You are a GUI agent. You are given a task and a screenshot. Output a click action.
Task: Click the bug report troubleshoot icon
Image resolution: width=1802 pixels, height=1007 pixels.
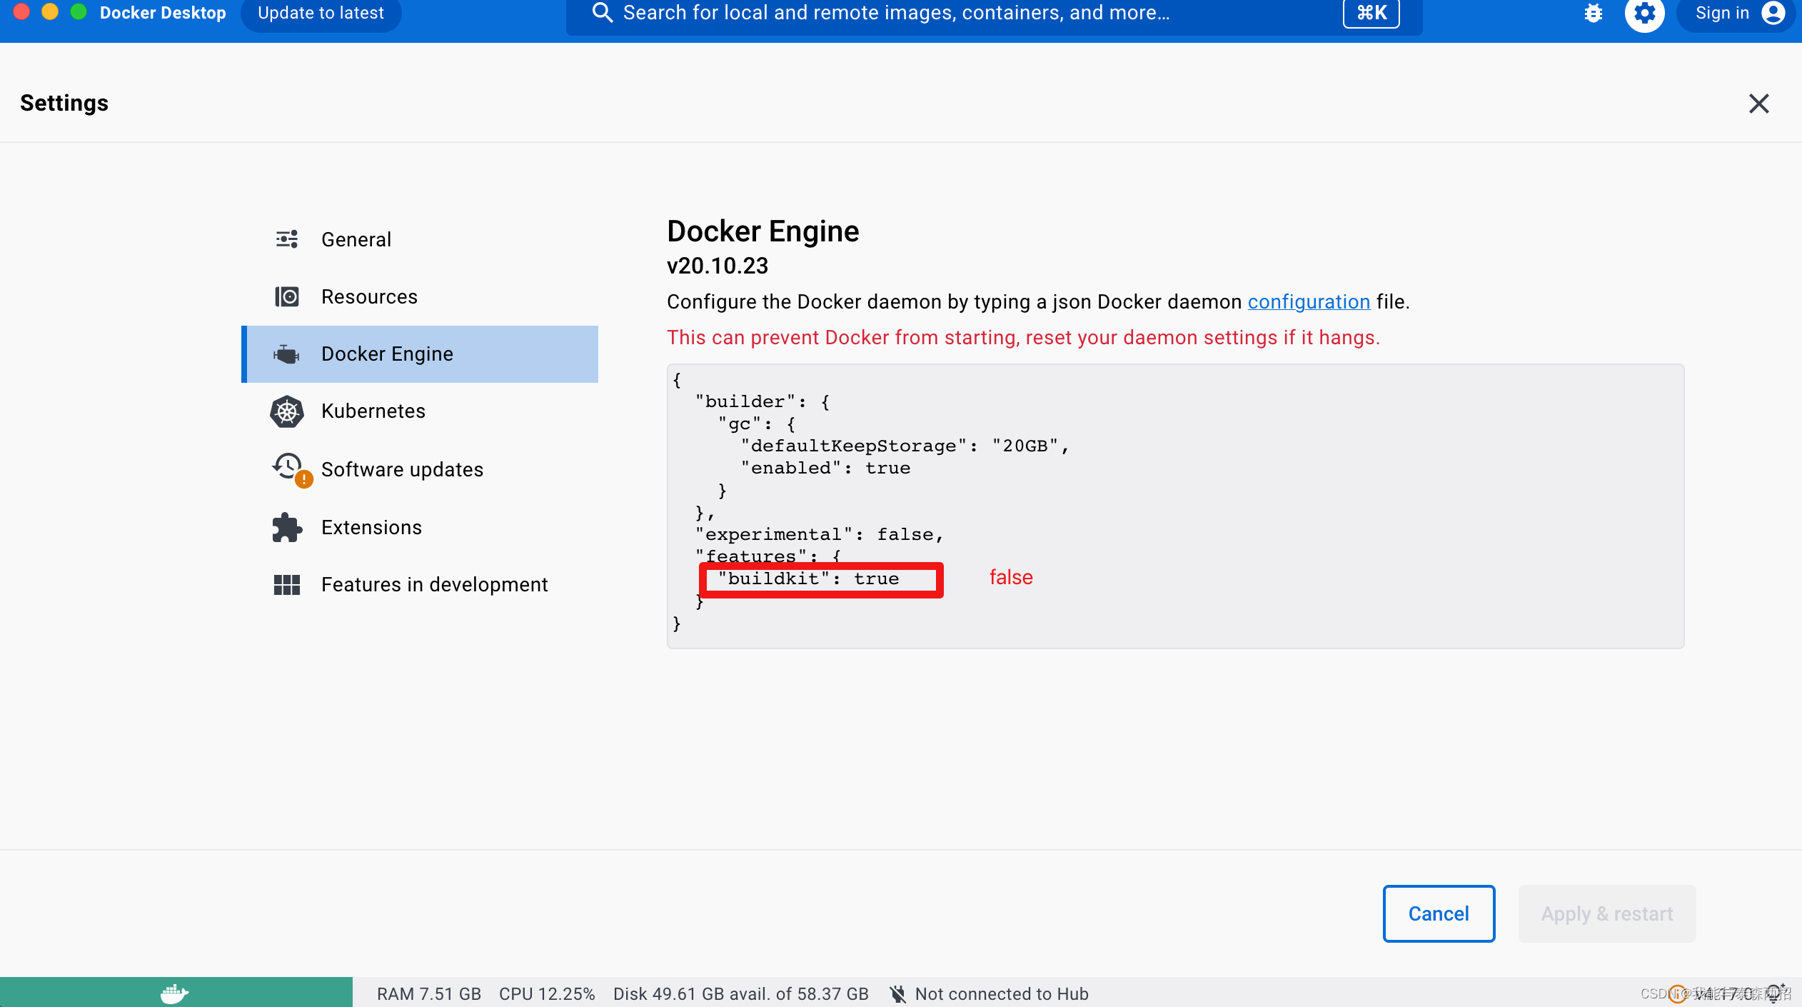point(1593,13)
